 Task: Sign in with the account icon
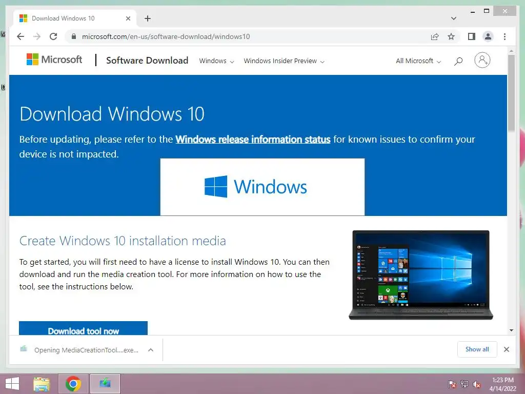click(482, 61)
